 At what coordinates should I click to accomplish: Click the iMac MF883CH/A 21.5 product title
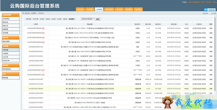click(x=90, y=103)
